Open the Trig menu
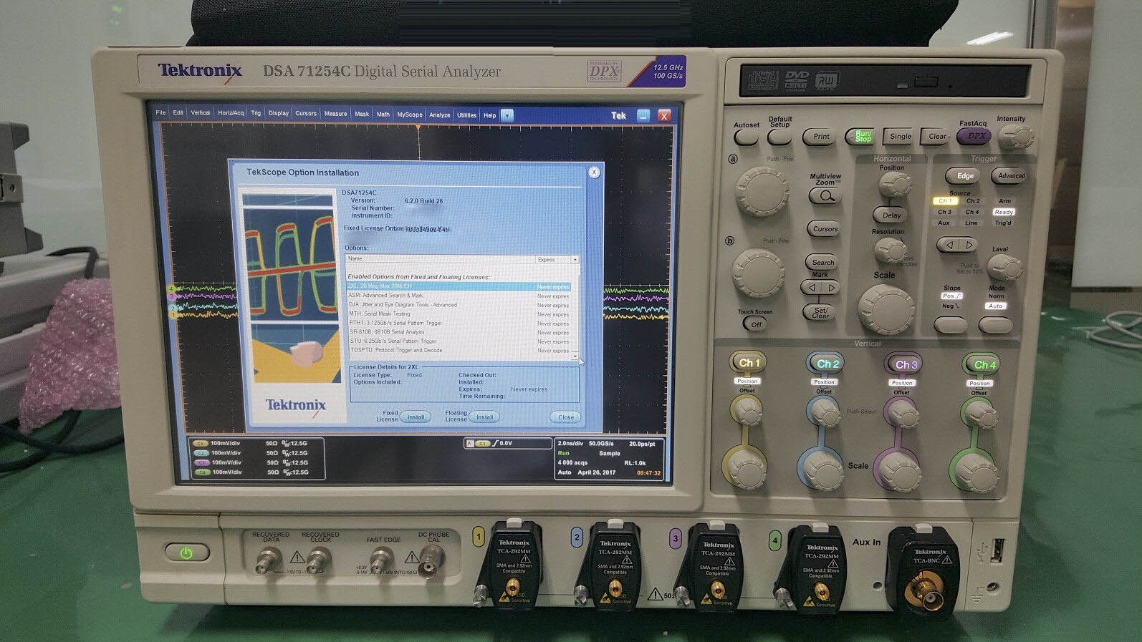 point(256,113)
